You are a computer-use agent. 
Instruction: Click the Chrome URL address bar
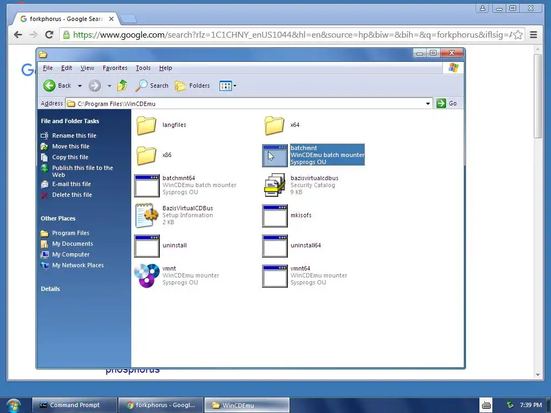(x=292, y=35)
